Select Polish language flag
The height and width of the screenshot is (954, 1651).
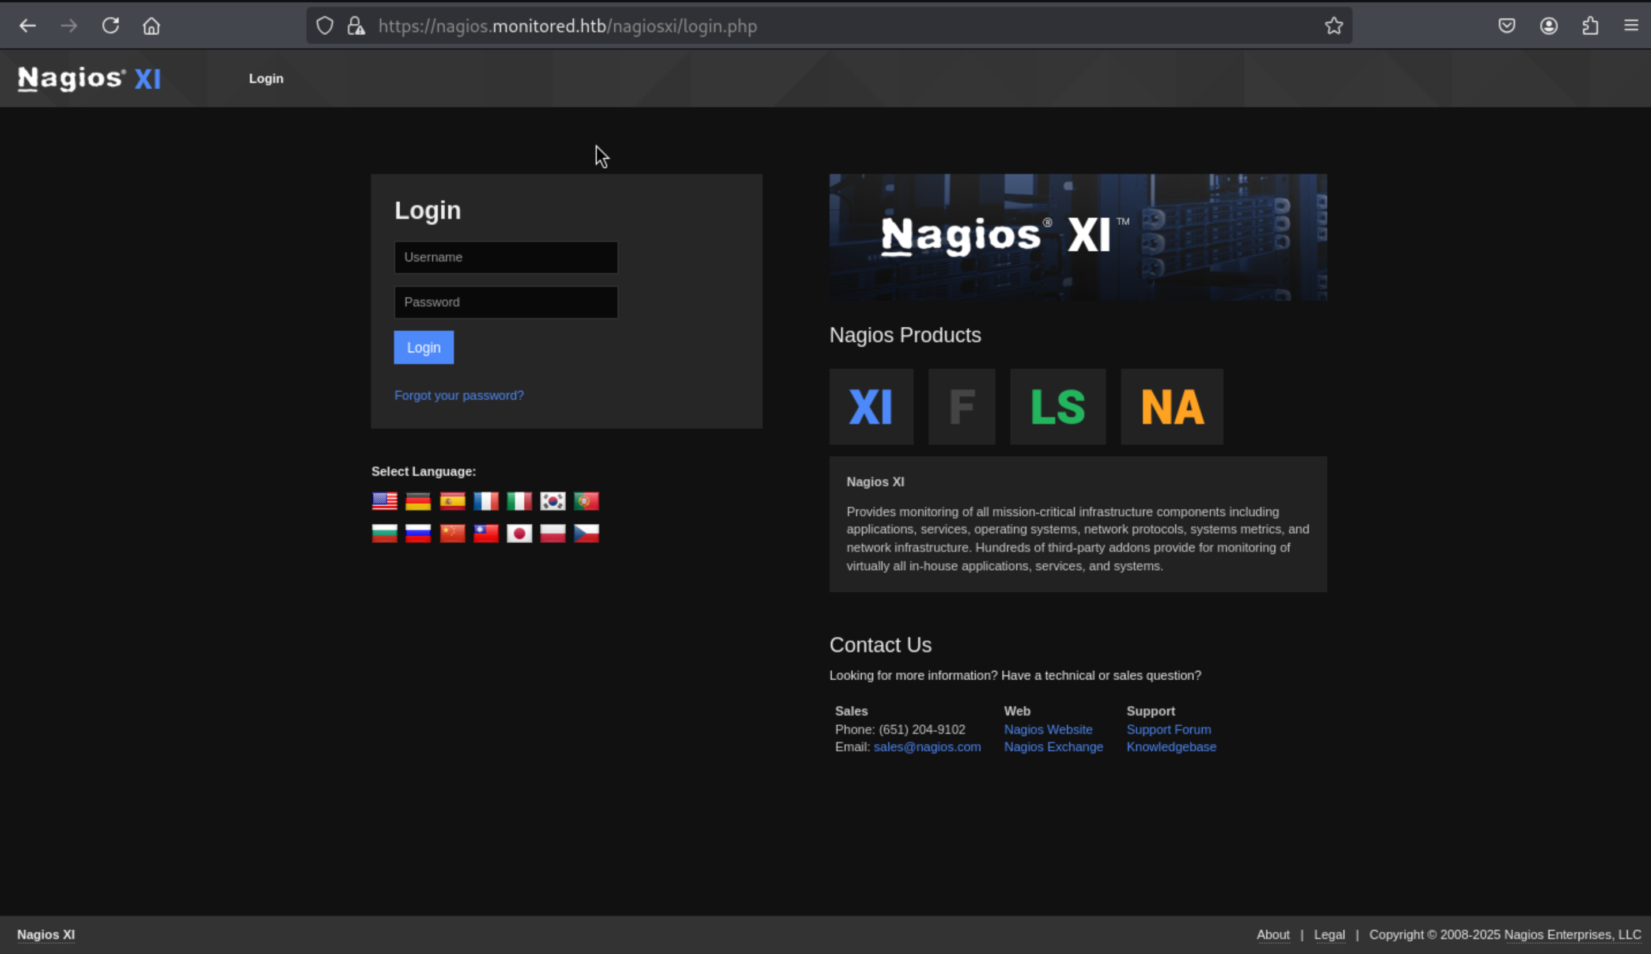[x=552, y=533]
